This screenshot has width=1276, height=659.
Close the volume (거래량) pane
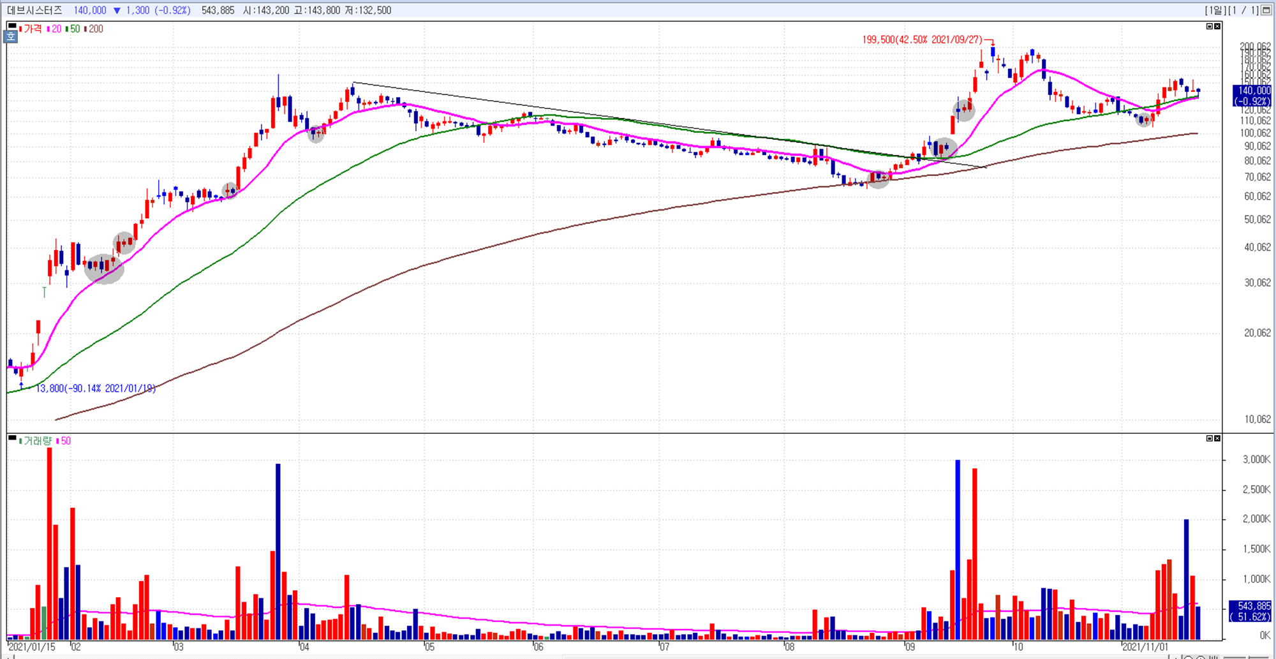pos(1217,438)
